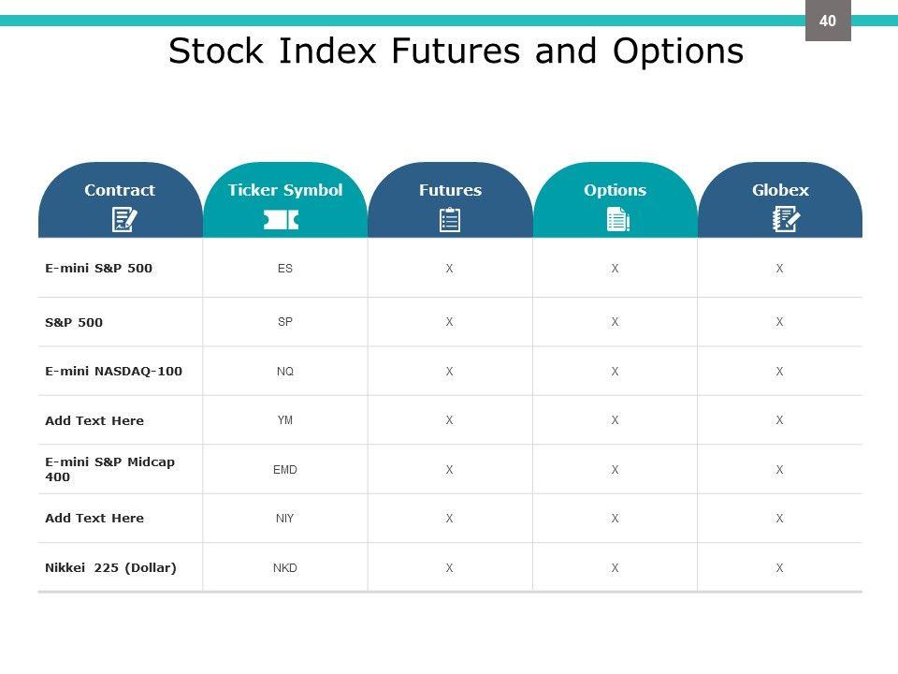Select the clipboard checklist icon under Futures
Viewport: 898px width, 674px height.
450,220
